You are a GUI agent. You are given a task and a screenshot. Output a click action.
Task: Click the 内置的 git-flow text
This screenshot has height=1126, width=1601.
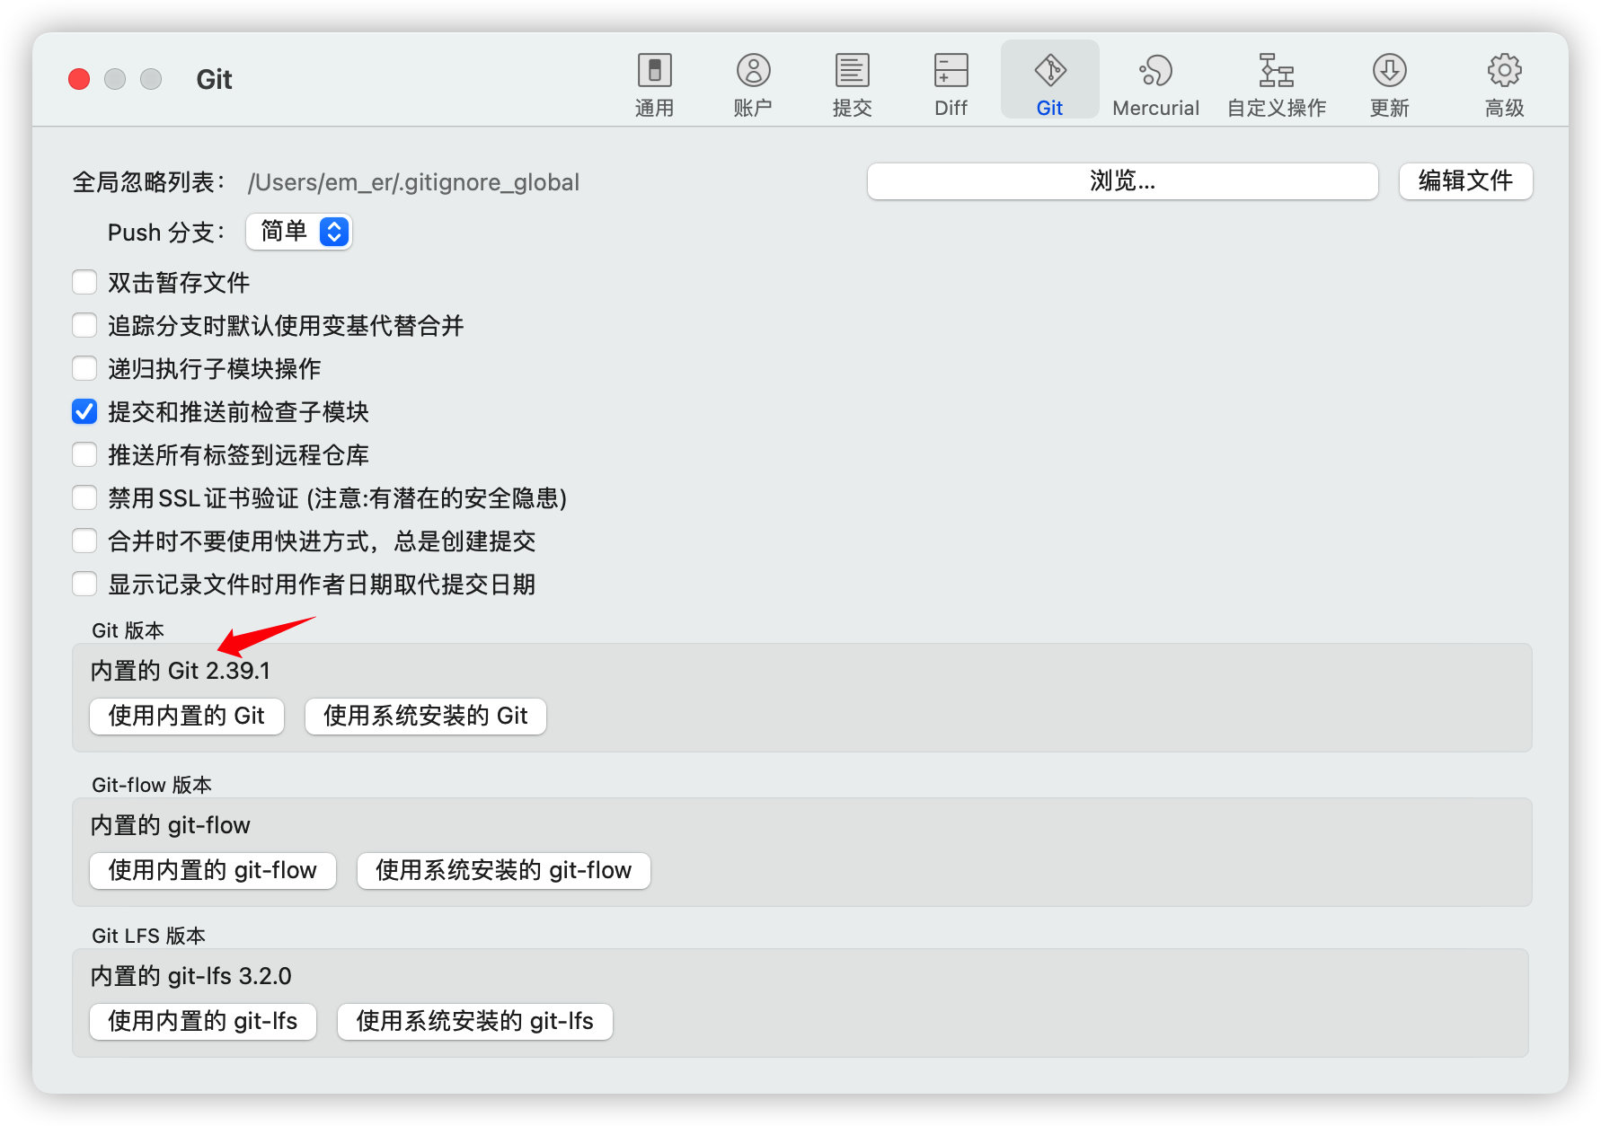[171, 825]
